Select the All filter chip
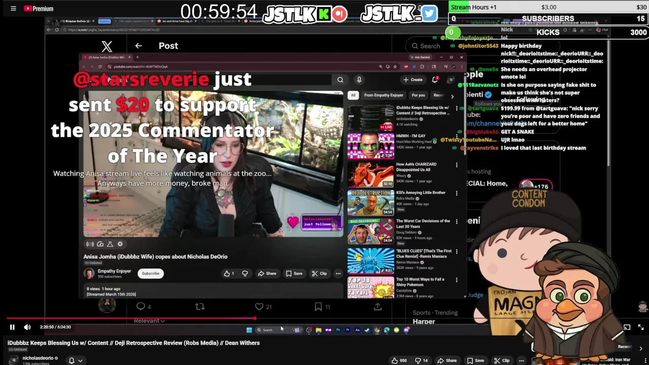This screenshot has height=365, width=649. coord(353,95)
